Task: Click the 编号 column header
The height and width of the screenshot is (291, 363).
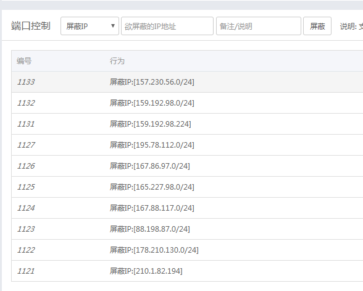Action: [24, 61]
